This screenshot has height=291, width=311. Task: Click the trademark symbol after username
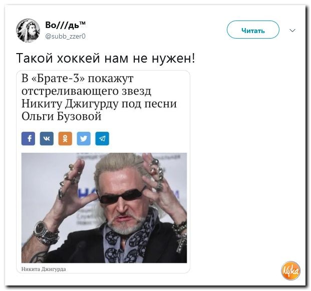(x=83, y=23)
